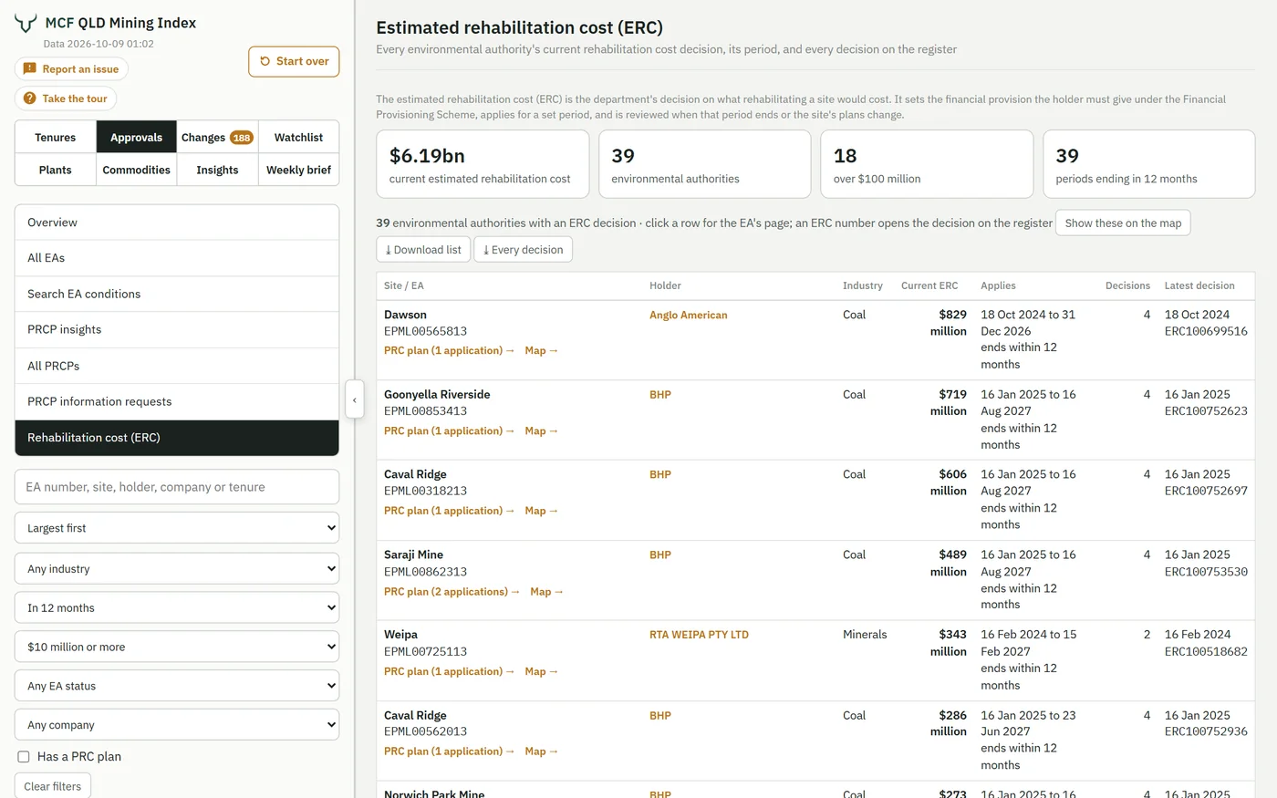Open the In 12 months period dropdown
Viewport: 1277px width, 798px height.
point(177,608)
